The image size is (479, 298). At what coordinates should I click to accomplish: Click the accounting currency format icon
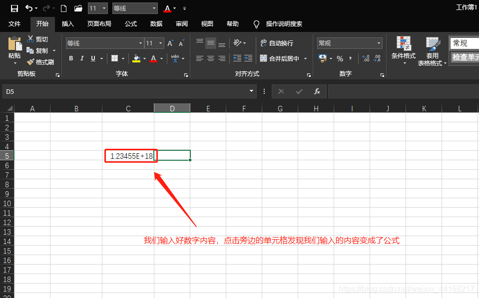point(322,58)
